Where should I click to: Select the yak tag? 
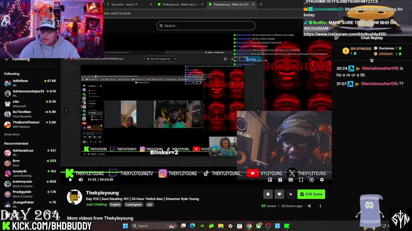pyautogui.click(x=150, y=205)
